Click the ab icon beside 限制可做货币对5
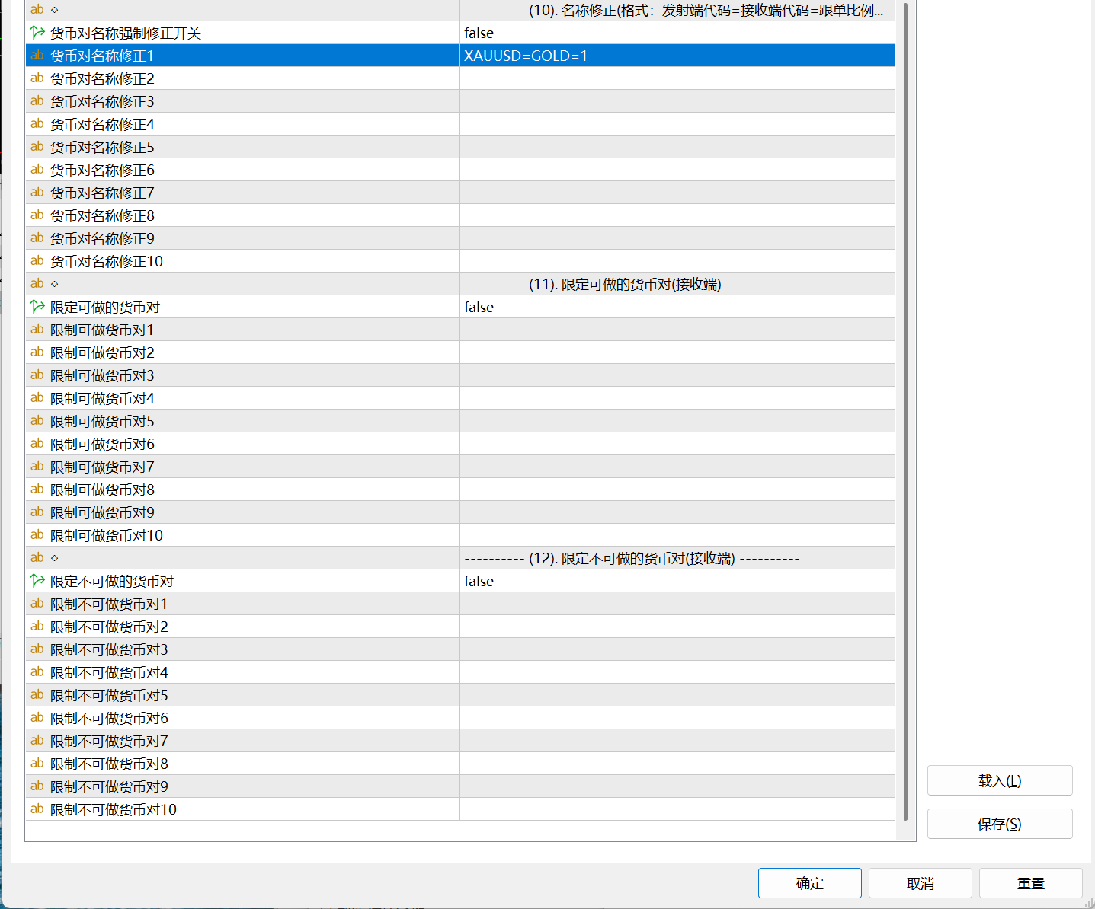The height and width of the screenshot is (909, 1095). click(x=37, y=421)
